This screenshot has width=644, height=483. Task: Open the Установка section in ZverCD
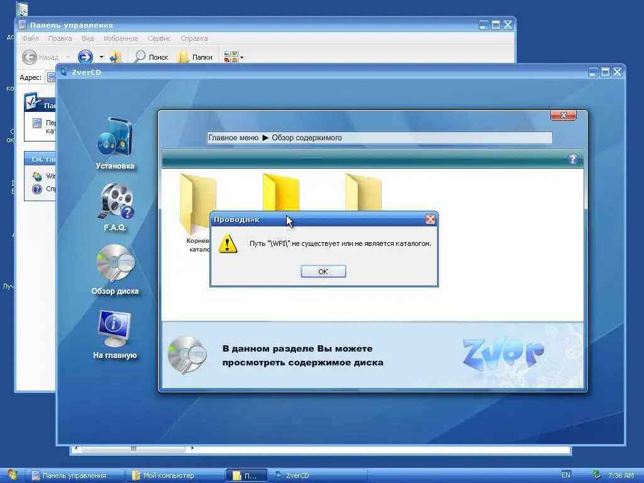pyautogui.click(x=115, y=144)
